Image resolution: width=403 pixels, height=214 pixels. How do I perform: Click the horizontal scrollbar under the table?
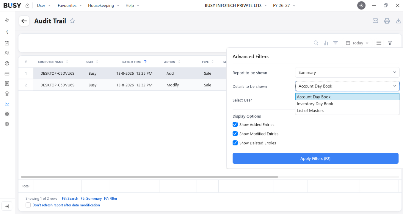click(149, 177)
